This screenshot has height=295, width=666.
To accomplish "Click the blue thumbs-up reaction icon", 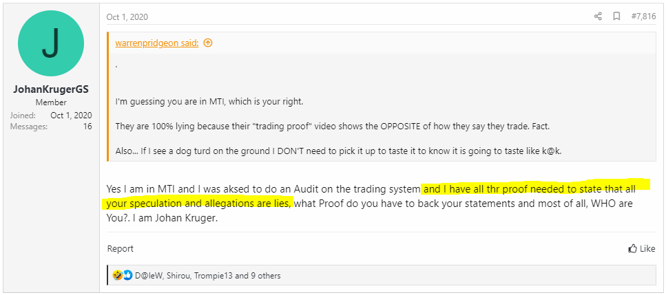I will click(x=127, y=276).
